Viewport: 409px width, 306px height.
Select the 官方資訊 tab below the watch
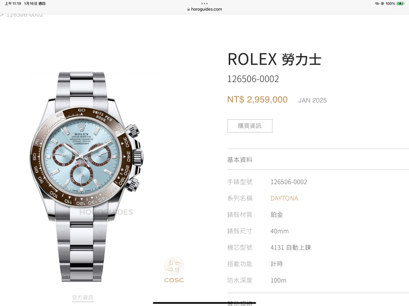click(x=83, y=298)
